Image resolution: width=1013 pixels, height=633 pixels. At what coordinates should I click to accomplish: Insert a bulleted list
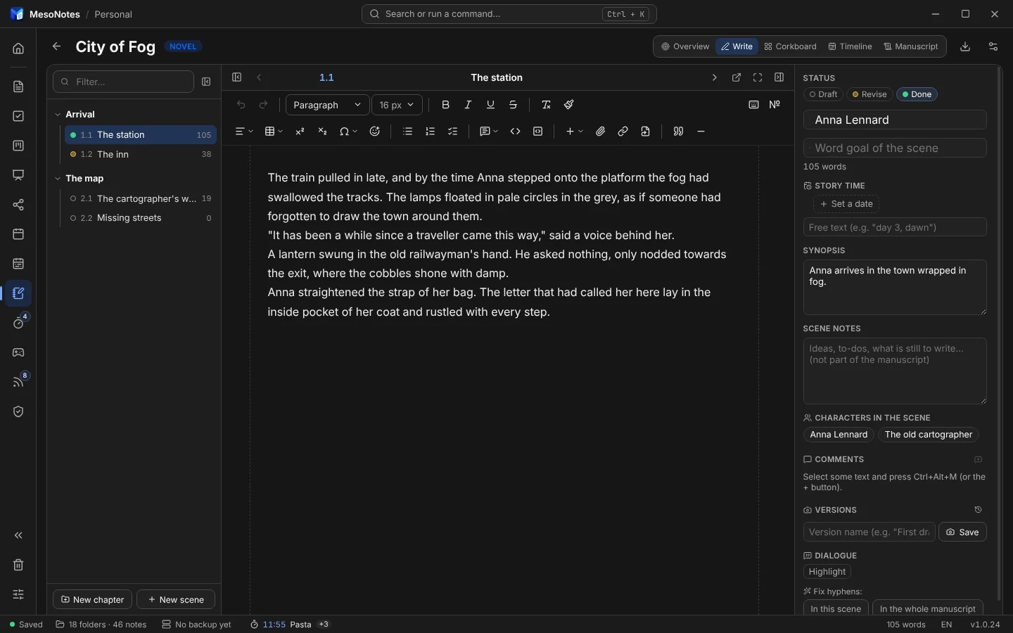[408, 132]
